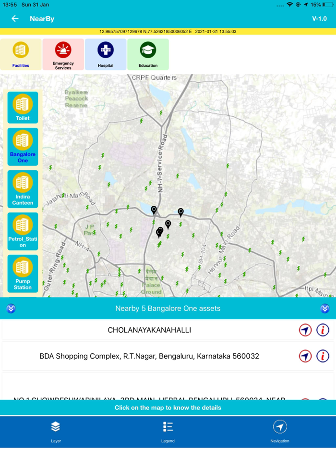Tap 'Click on the map to know the details' banner
Viewport: 336px width, 449px height.
coord(168,408)
